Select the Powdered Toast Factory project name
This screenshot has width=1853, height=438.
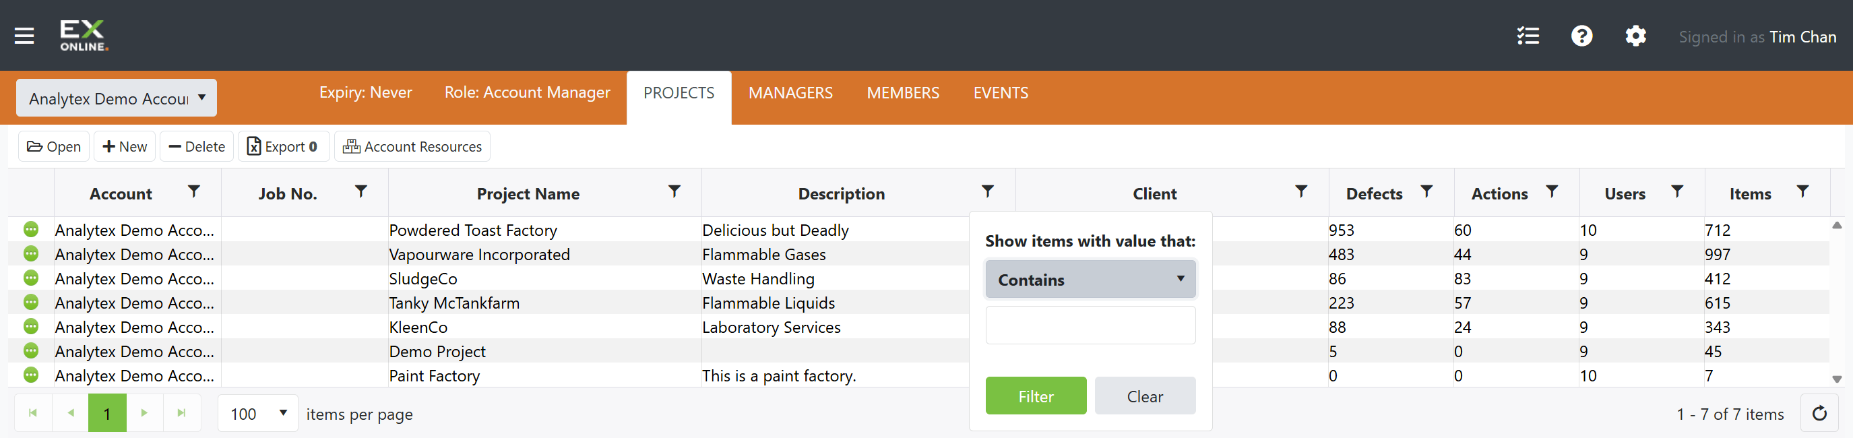472,230
